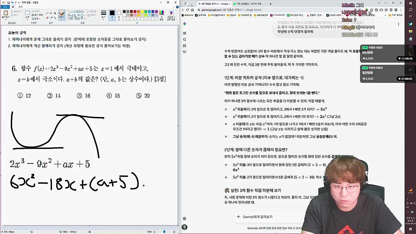Pick the green color swatch
This screenshot has width=416, height=234.
tap(146, 12)
